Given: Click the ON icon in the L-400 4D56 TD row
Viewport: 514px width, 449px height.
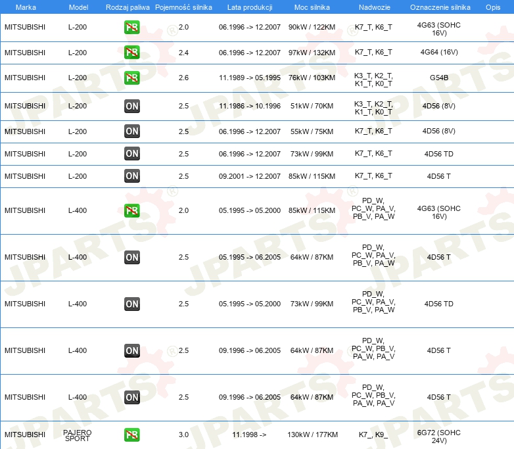Looking at the screenshot, I should [x=132, y=304].
